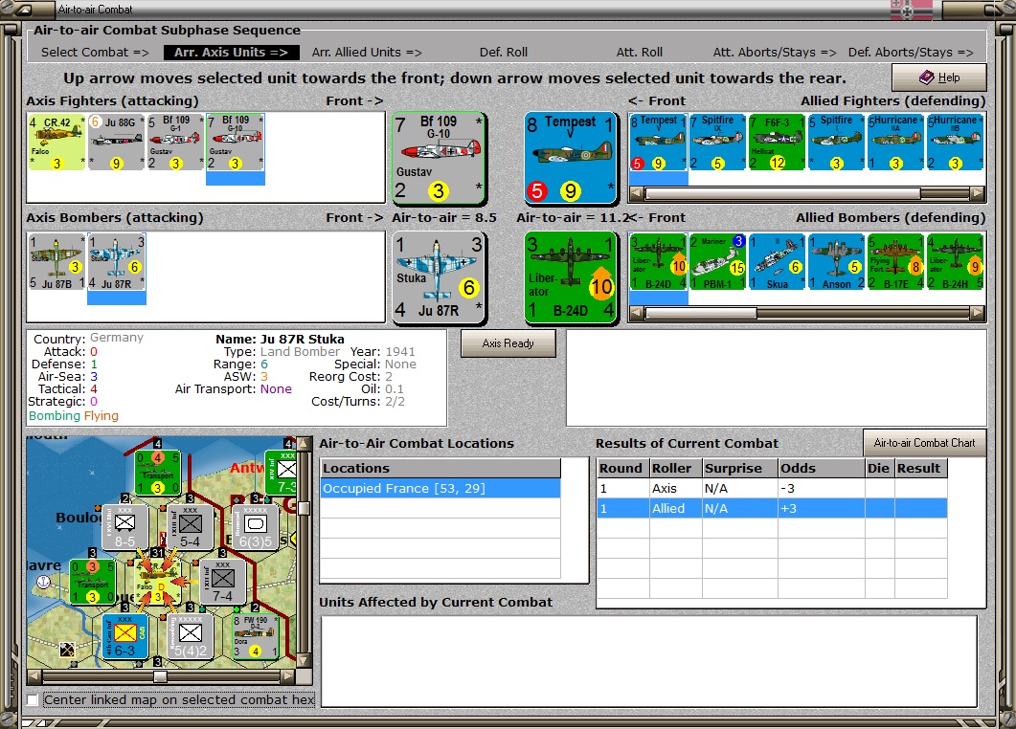Screen dimensions: 1016x729
Task: Open the Air-to-air Combat Chart
Action: click(x=925, y=443)
